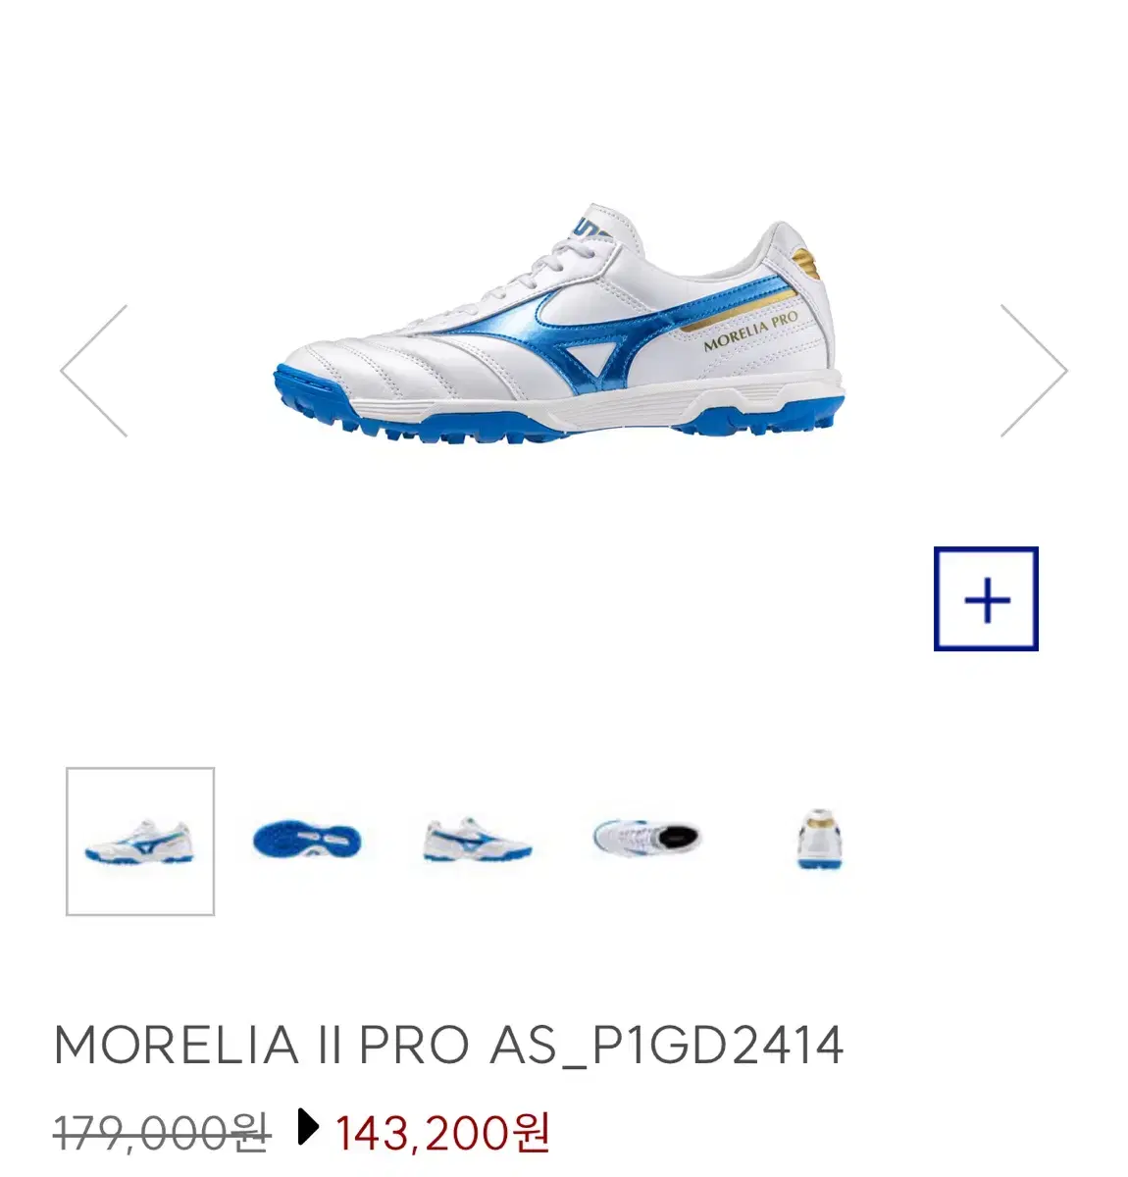Click the black triangle beside the sale price
Screen dimensions: 1128x1177
tap(308, 1129)
